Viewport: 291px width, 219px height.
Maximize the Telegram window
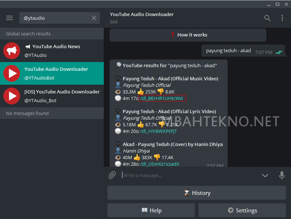(278, 4)
